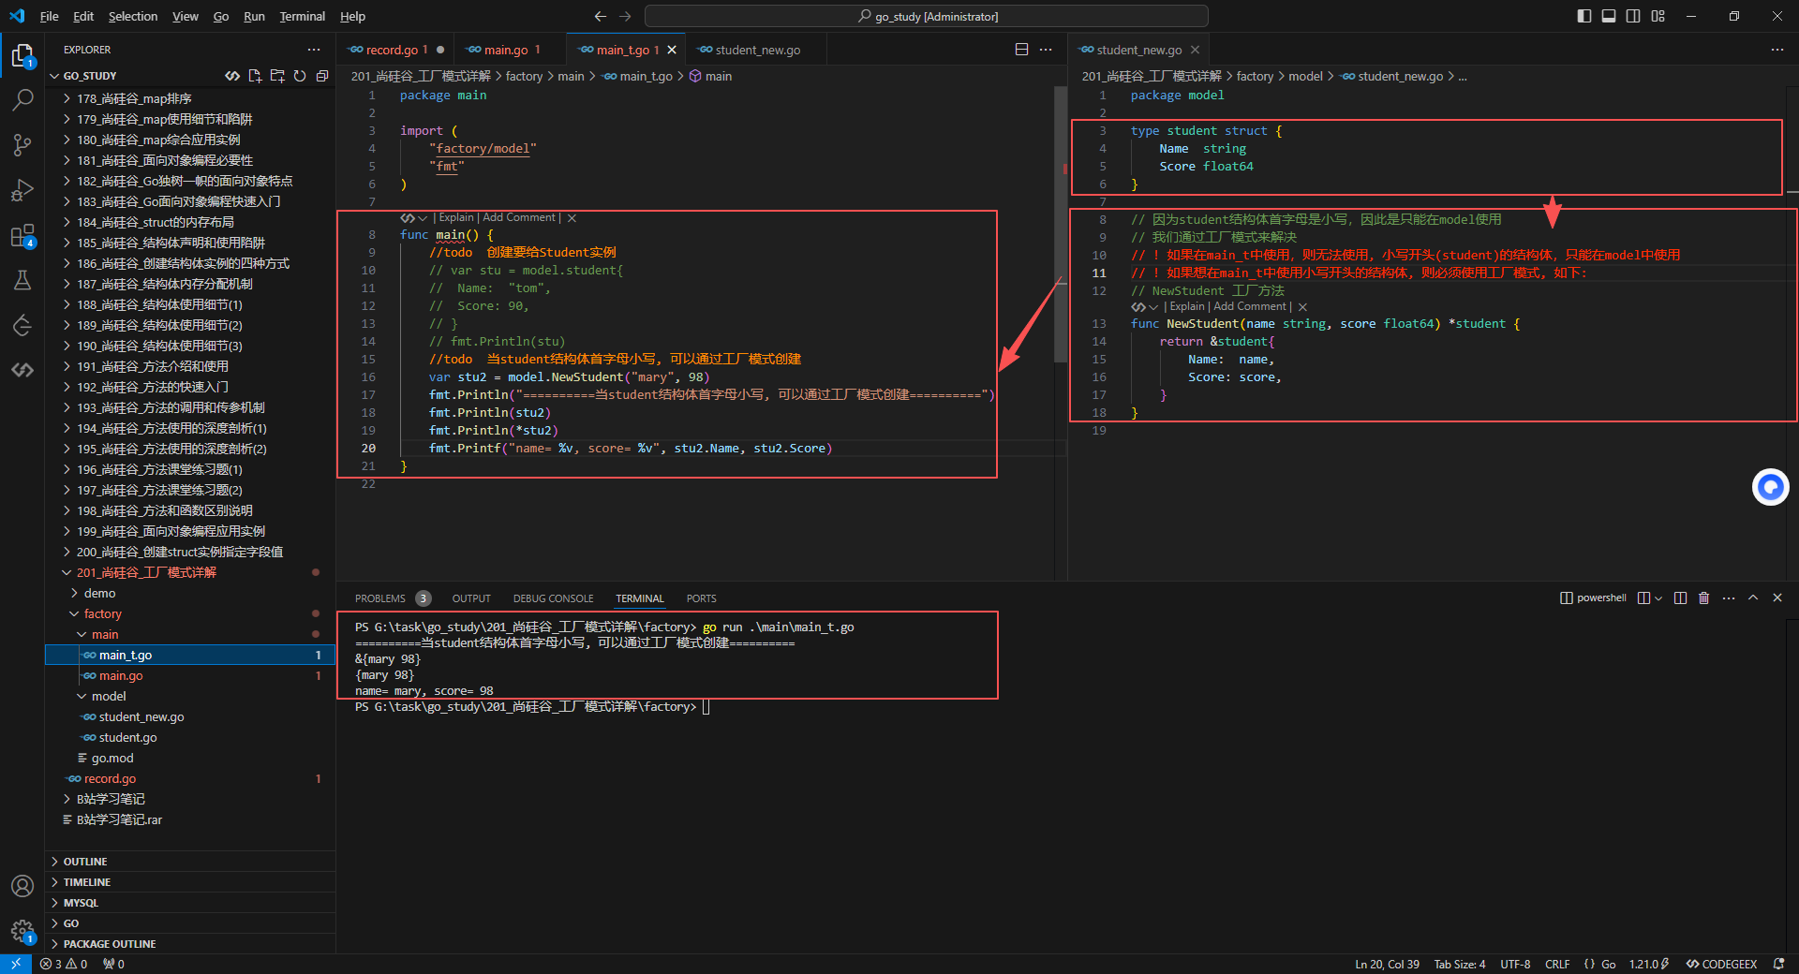1799x974 pixels.
Task: Click the notifications bell in status bar
Action: (x=1779, y=964)
